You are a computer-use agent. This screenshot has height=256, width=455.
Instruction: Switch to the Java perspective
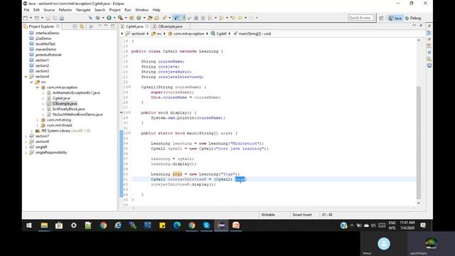pyautogui.click(x=395, y=18)
